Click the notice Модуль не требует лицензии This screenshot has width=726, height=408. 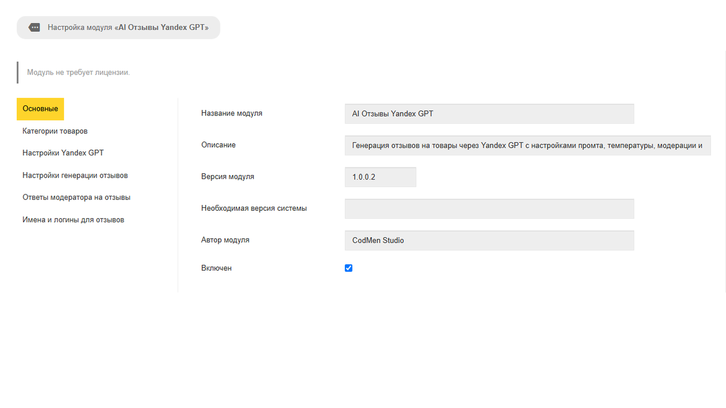click(78, 72)
